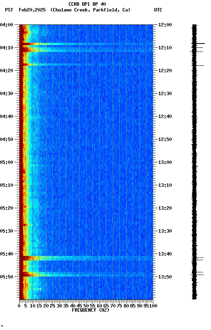Click the 05:10 PST time label
211x330 pixels.
6,185
